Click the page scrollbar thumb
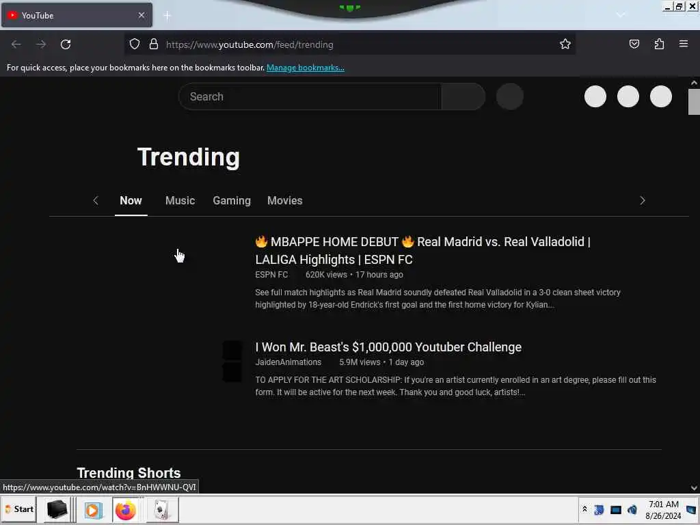Image resolution: width=700 pixels, height=525 pixels. coord(694,102)
